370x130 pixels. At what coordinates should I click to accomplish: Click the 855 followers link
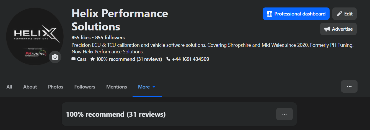[x=110, y=37]
